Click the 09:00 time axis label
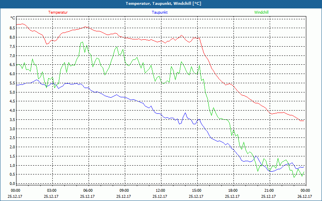The width and height of the screenshot is (322, 201). click(124, 191)
